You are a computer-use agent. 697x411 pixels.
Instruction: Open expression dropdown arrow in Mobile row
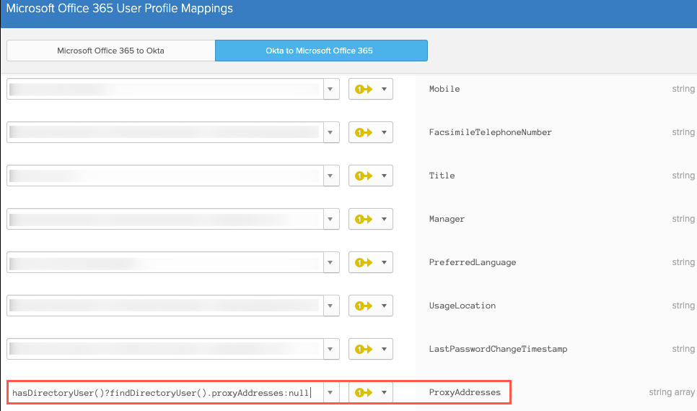[x=330, y=90]
